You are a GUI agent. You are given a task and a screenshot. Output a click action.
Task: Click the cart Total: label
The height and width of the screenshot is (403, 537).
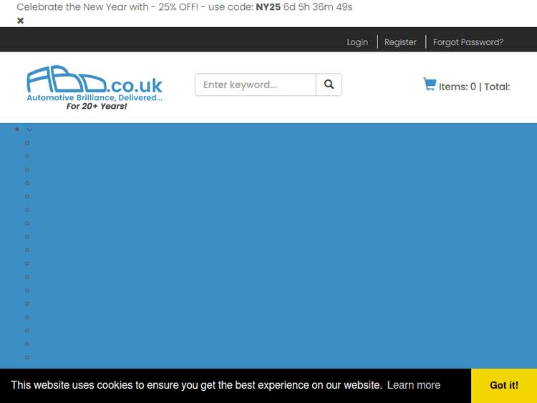point(497,87)
